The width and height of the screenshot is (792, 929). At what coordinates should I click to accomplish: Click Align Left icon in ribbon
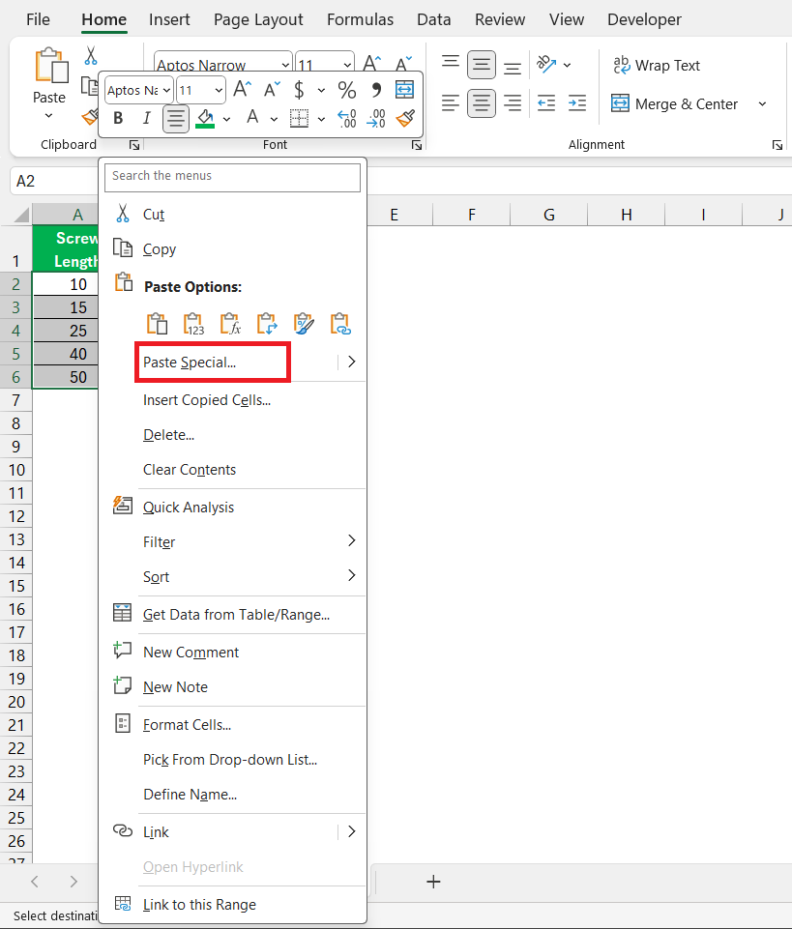tap(451, 103)
